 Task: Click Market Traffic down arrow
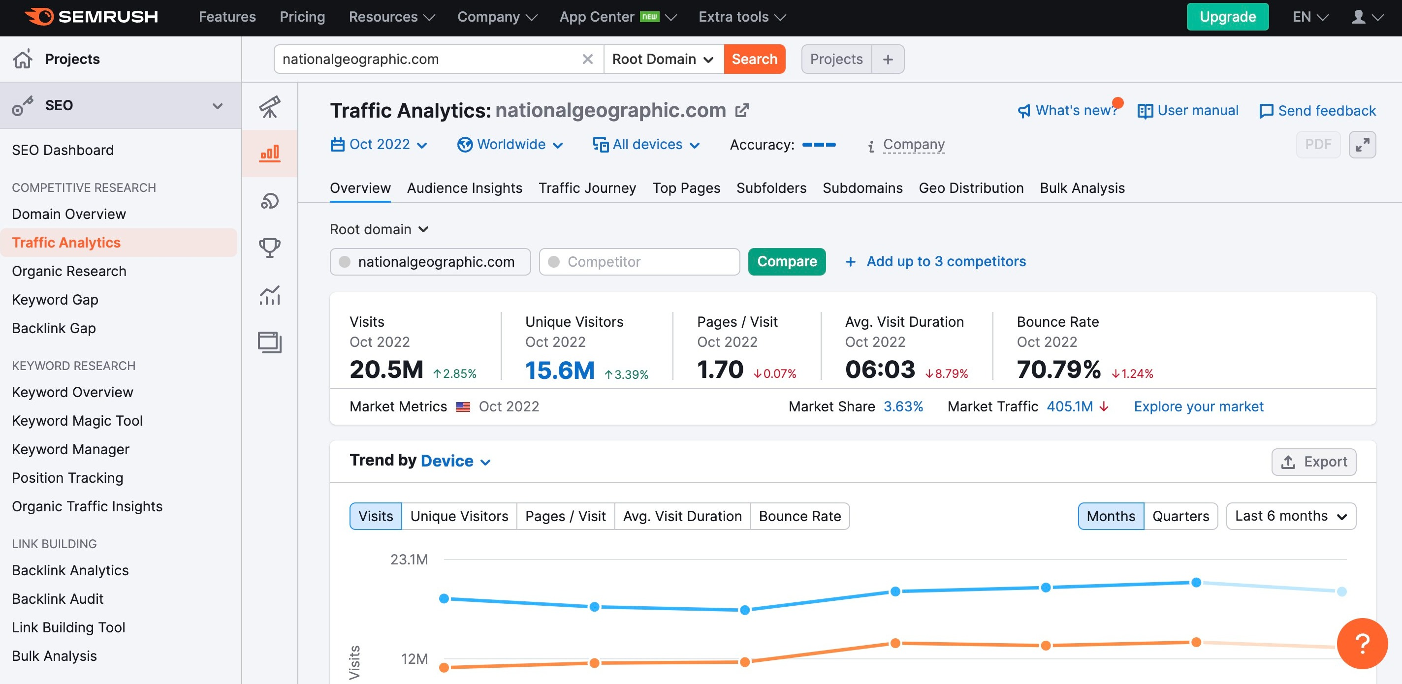coord(1104,406)
